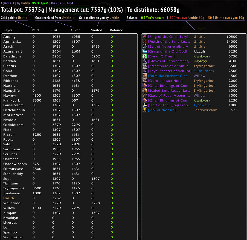The image size is (247, 240).
Task: Click the Garb of Royal Ascension icon
Action: pos(145,95)
